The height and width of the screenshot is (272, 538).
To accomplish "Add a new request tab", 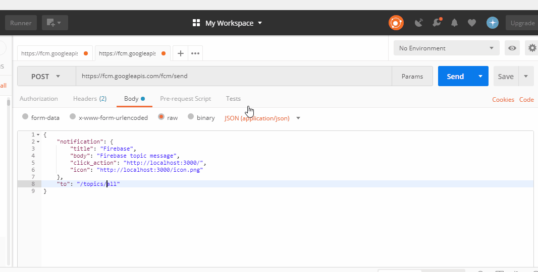I will click(x=180, y=53).
